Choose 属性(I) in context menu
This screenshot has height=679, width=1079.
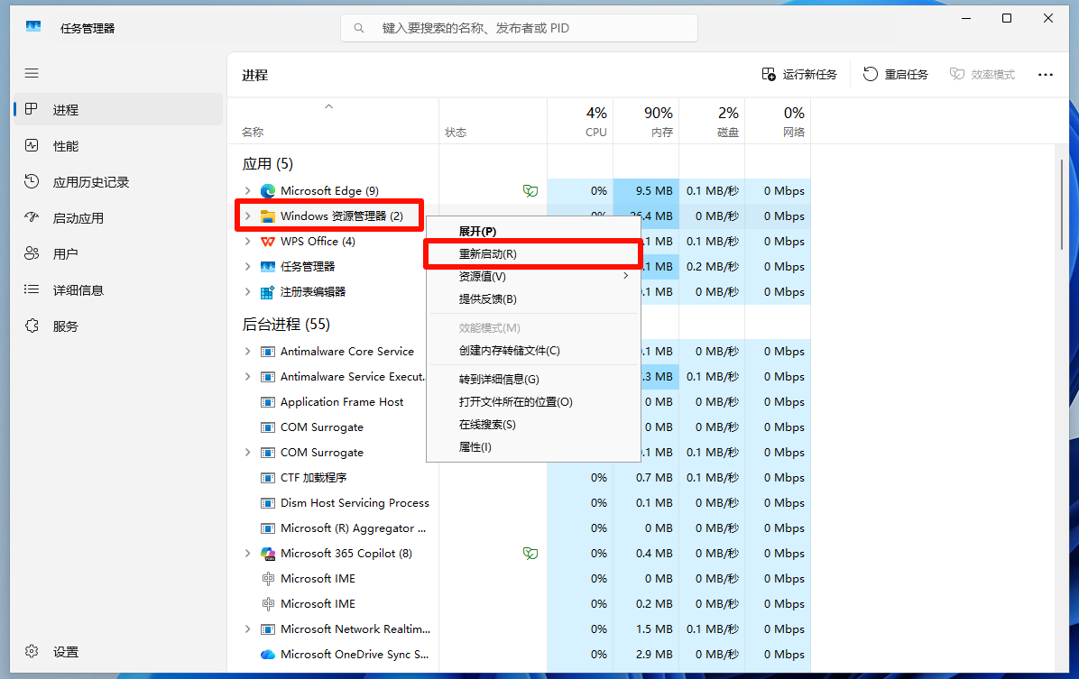tap(533, 447)
